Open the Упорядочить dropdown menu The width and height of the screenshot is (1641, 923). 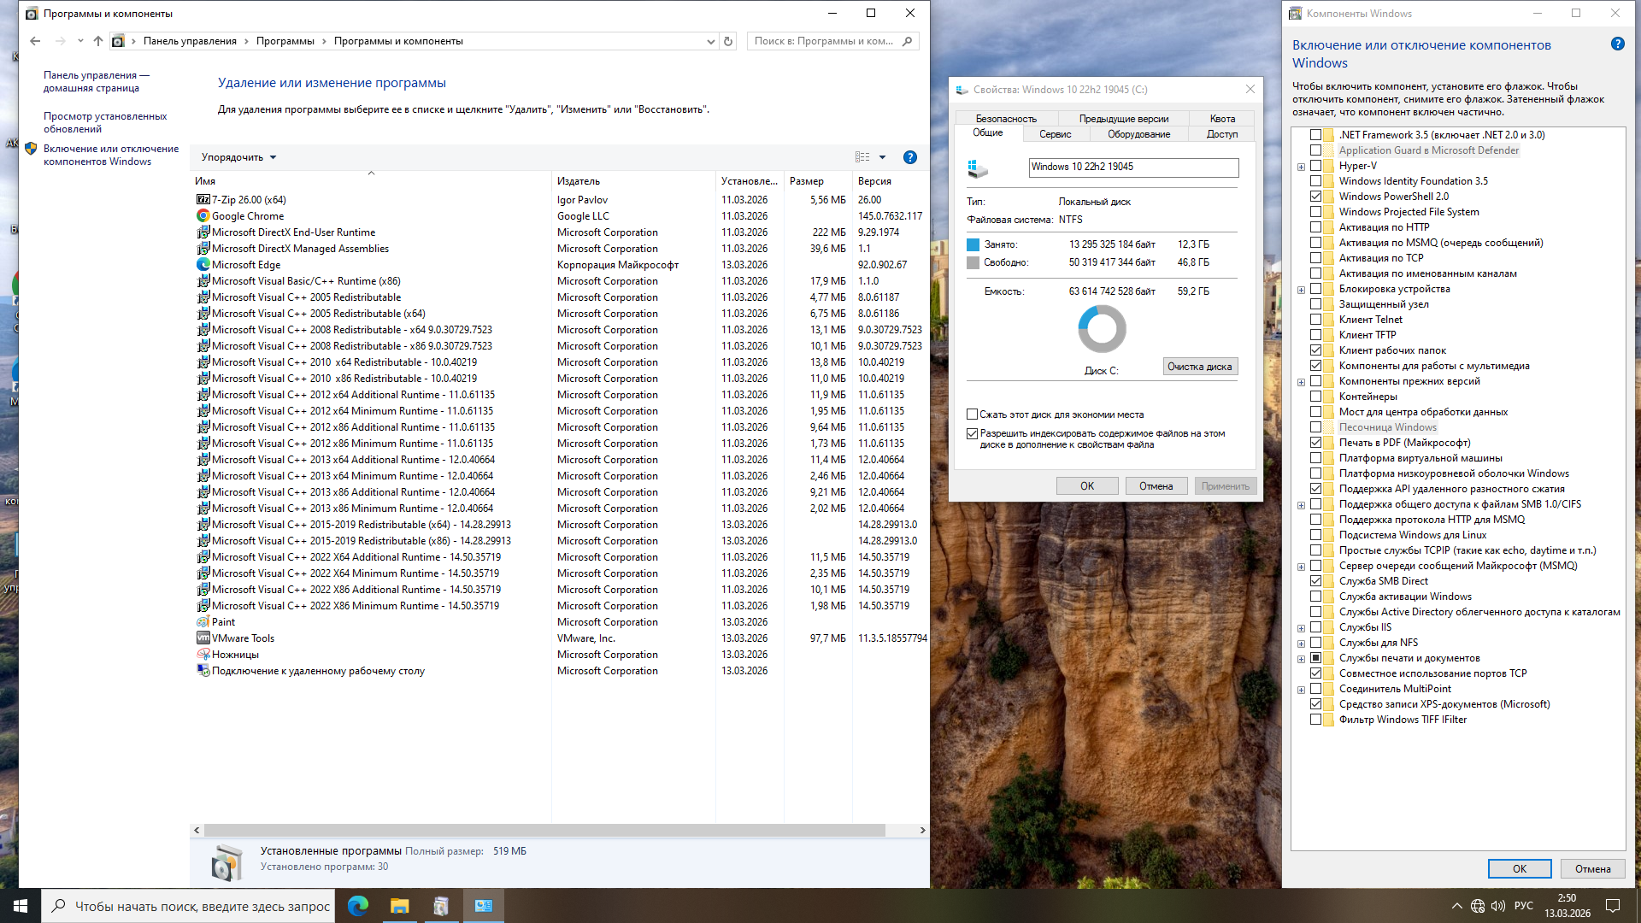pos(238,157)
